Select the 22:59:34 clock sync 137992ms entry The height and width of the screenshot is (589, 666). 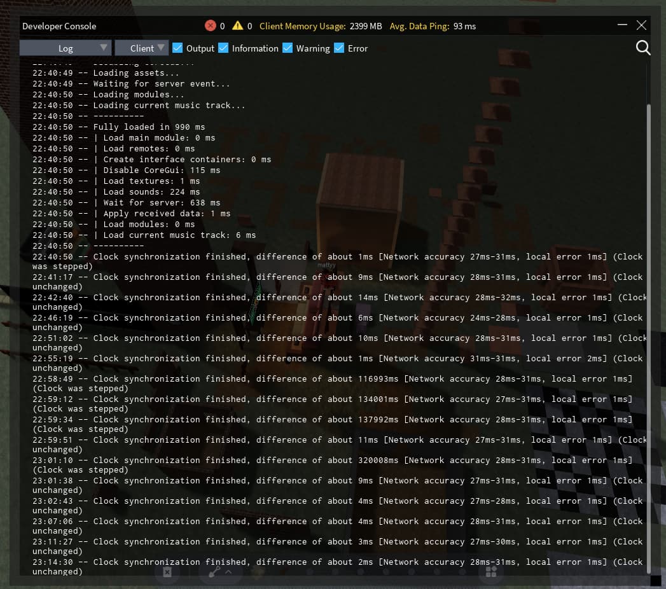[x=333, y=424]
